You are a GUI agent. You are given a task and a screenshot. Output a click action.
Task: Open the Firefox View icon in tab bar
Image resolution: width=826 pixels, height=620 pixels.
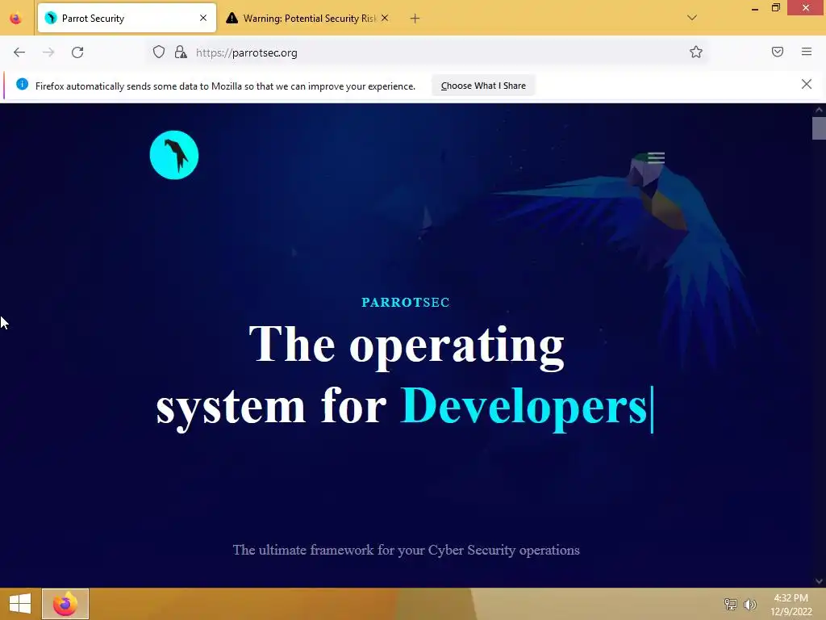16,19
